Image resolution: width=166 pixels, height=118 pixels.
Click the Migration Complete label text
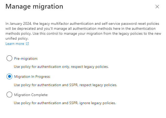pyautogui.click(x=31, y=95)
